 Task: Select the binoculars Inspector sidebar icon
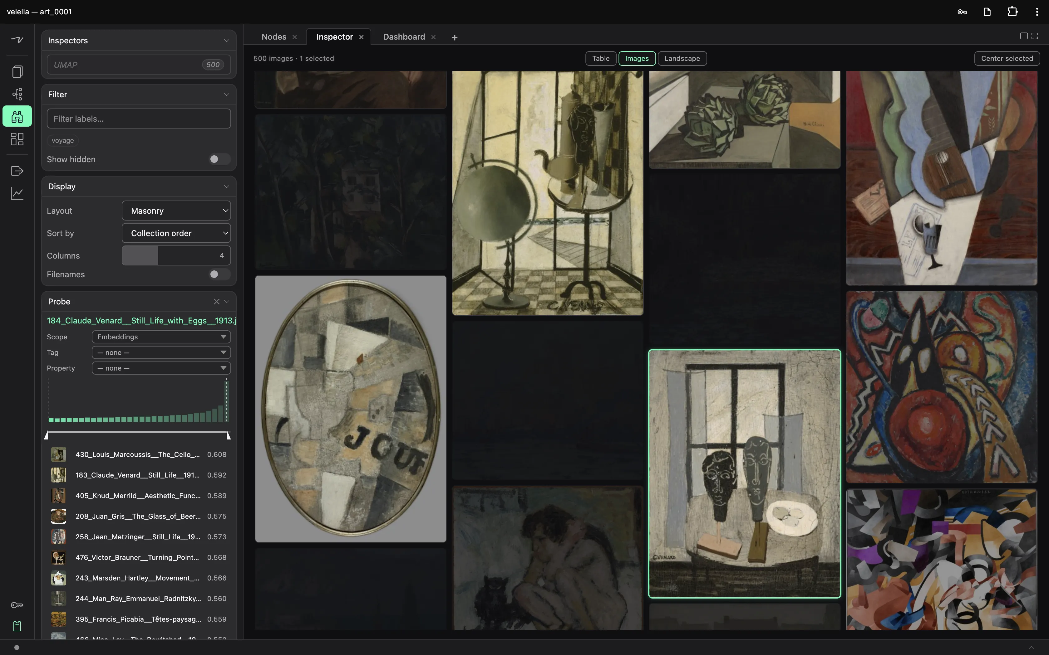[17, 116]
